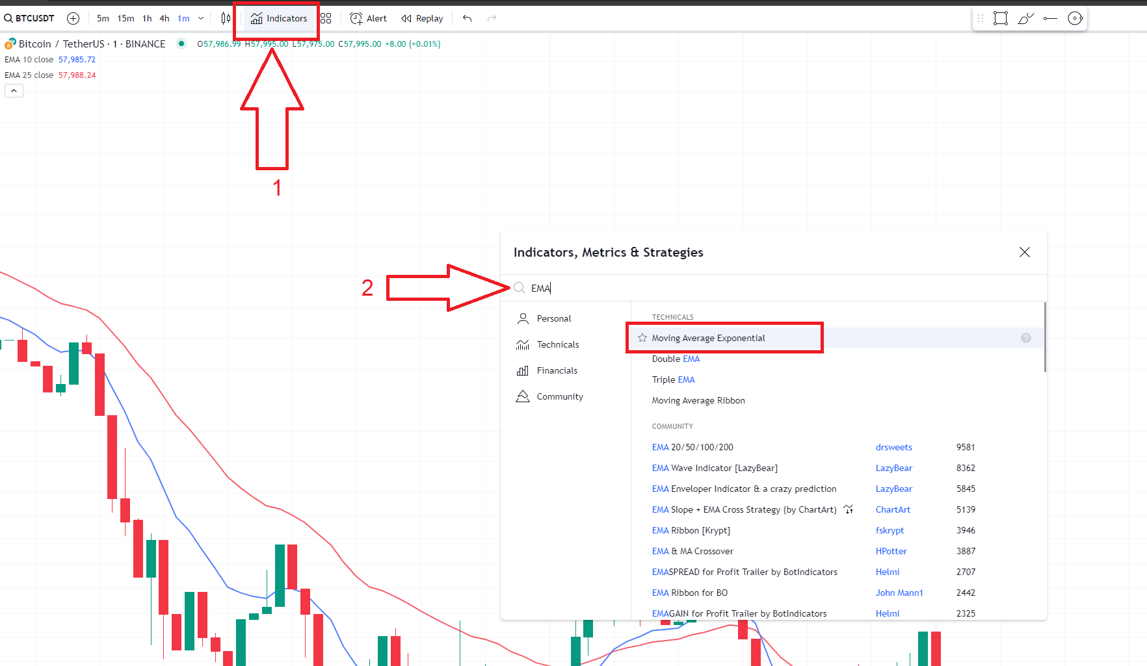Open the candlestick chart type icon
The image size is (1147, 666).
226,18
